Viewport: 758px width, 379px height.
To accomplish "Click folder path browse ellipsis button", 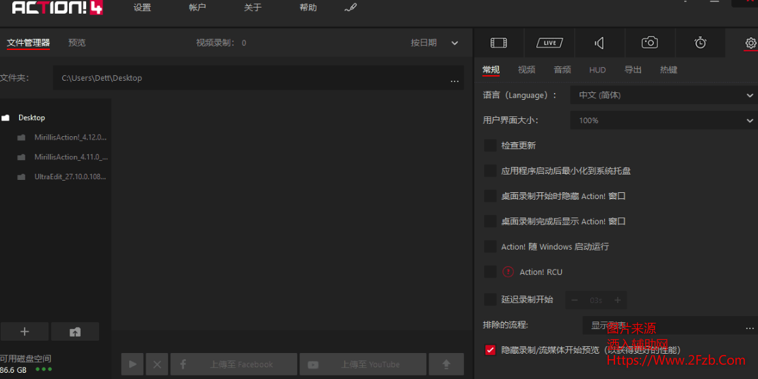I will click(x=455, y=81).
